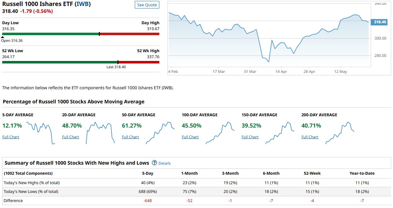The width and height of the screenshot is (393, 208).
Task: Select the -52 difference cell
Action: (x=190, y=200)
